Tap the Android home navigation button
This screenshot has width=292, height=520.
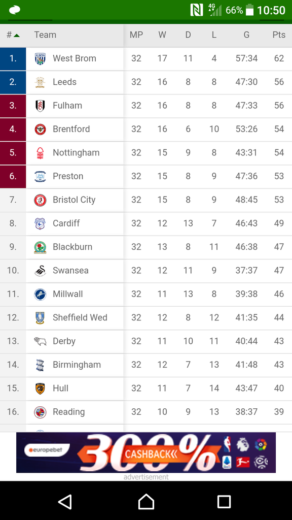pyautogui.click(x=146, y=501)
